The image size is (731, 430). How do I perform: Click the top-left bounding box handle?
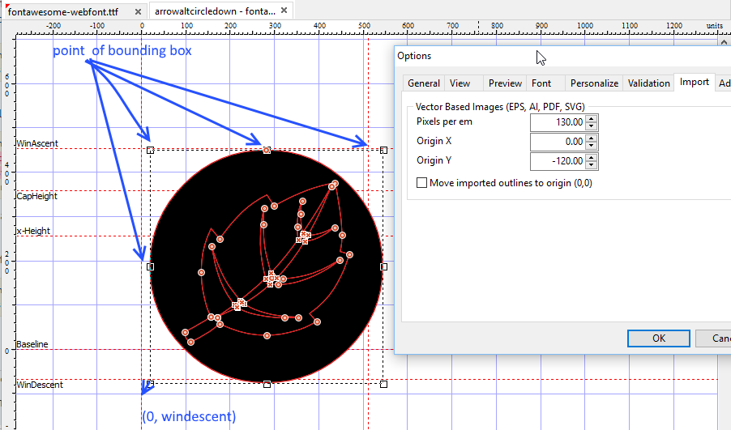pos(150,150)
